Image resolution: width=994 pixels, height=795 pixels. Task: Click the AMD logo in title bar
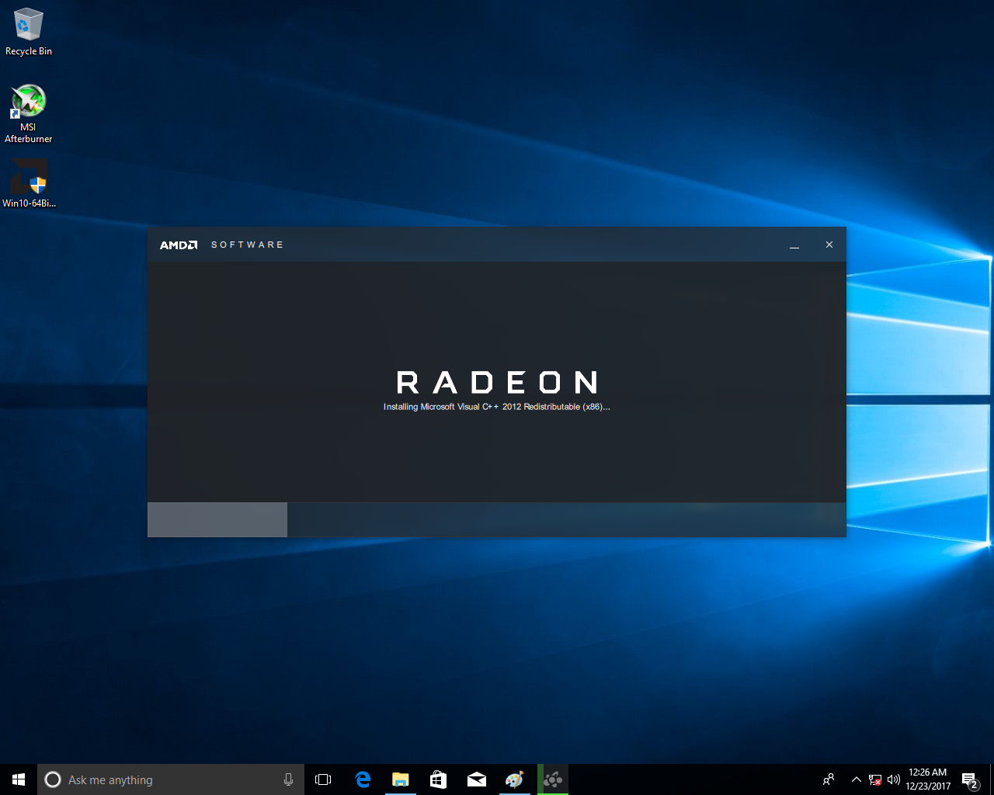coord(179,245)
